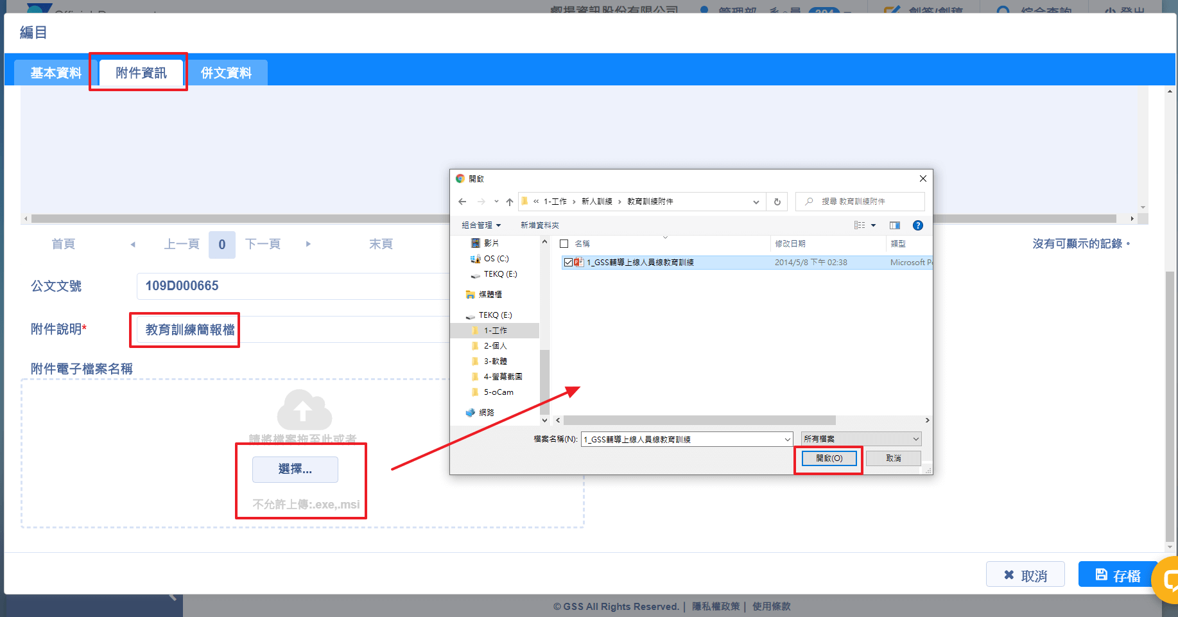Switch to the 基本資料 tab
The width and height of the screenshot is (1178, 617).
(x=56, y=73)
